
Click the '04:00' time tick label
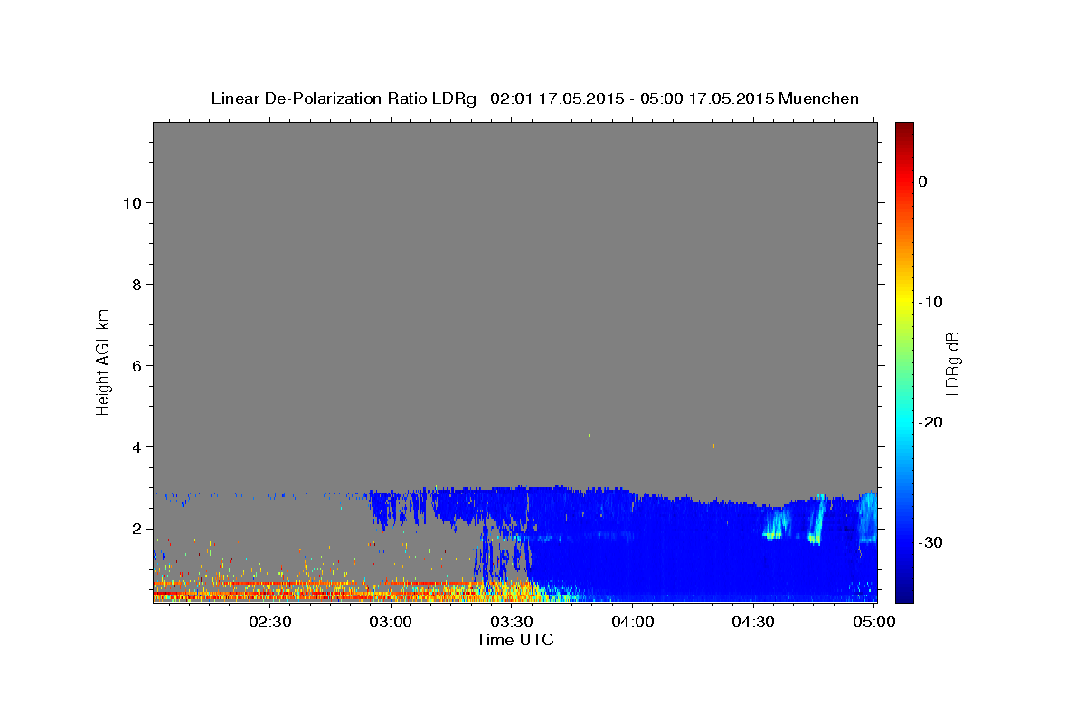click(x=633, y=623)
